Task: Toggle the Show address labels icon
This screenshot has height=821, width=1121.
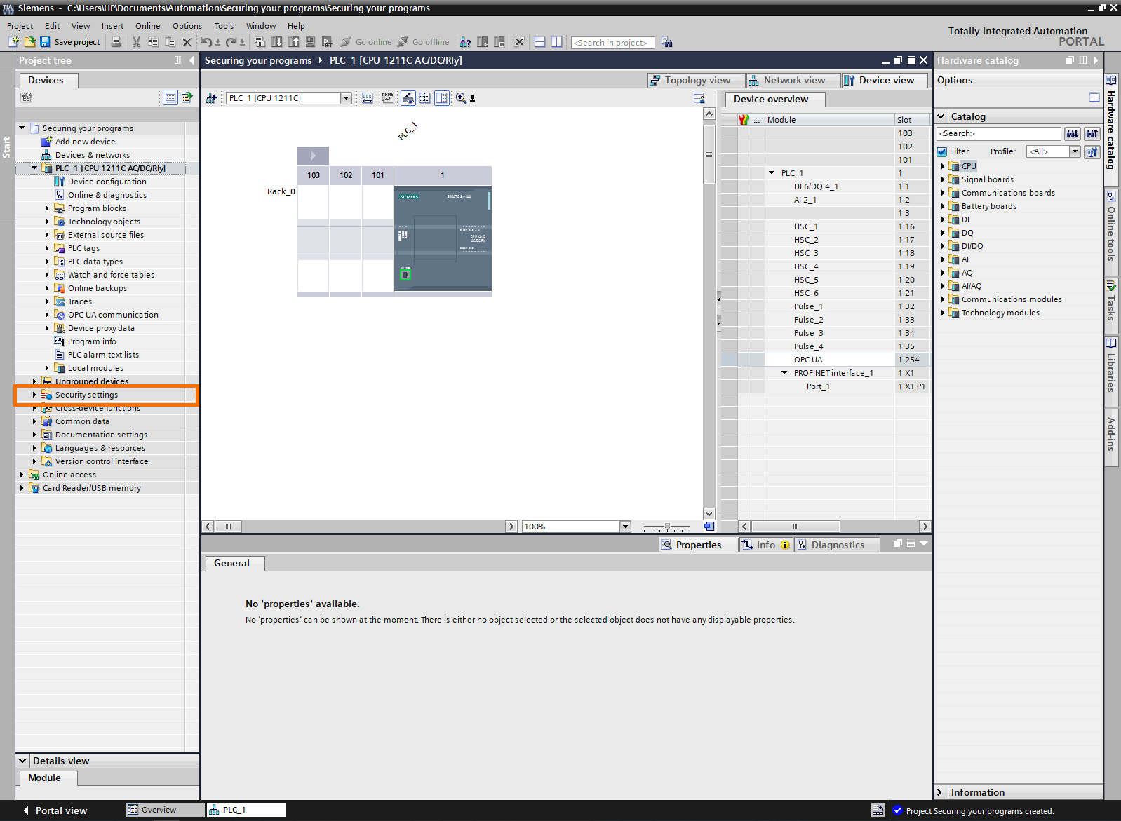Action: 408,98
